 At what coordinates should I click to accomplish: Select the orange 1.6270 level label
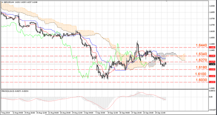[201, 60]
